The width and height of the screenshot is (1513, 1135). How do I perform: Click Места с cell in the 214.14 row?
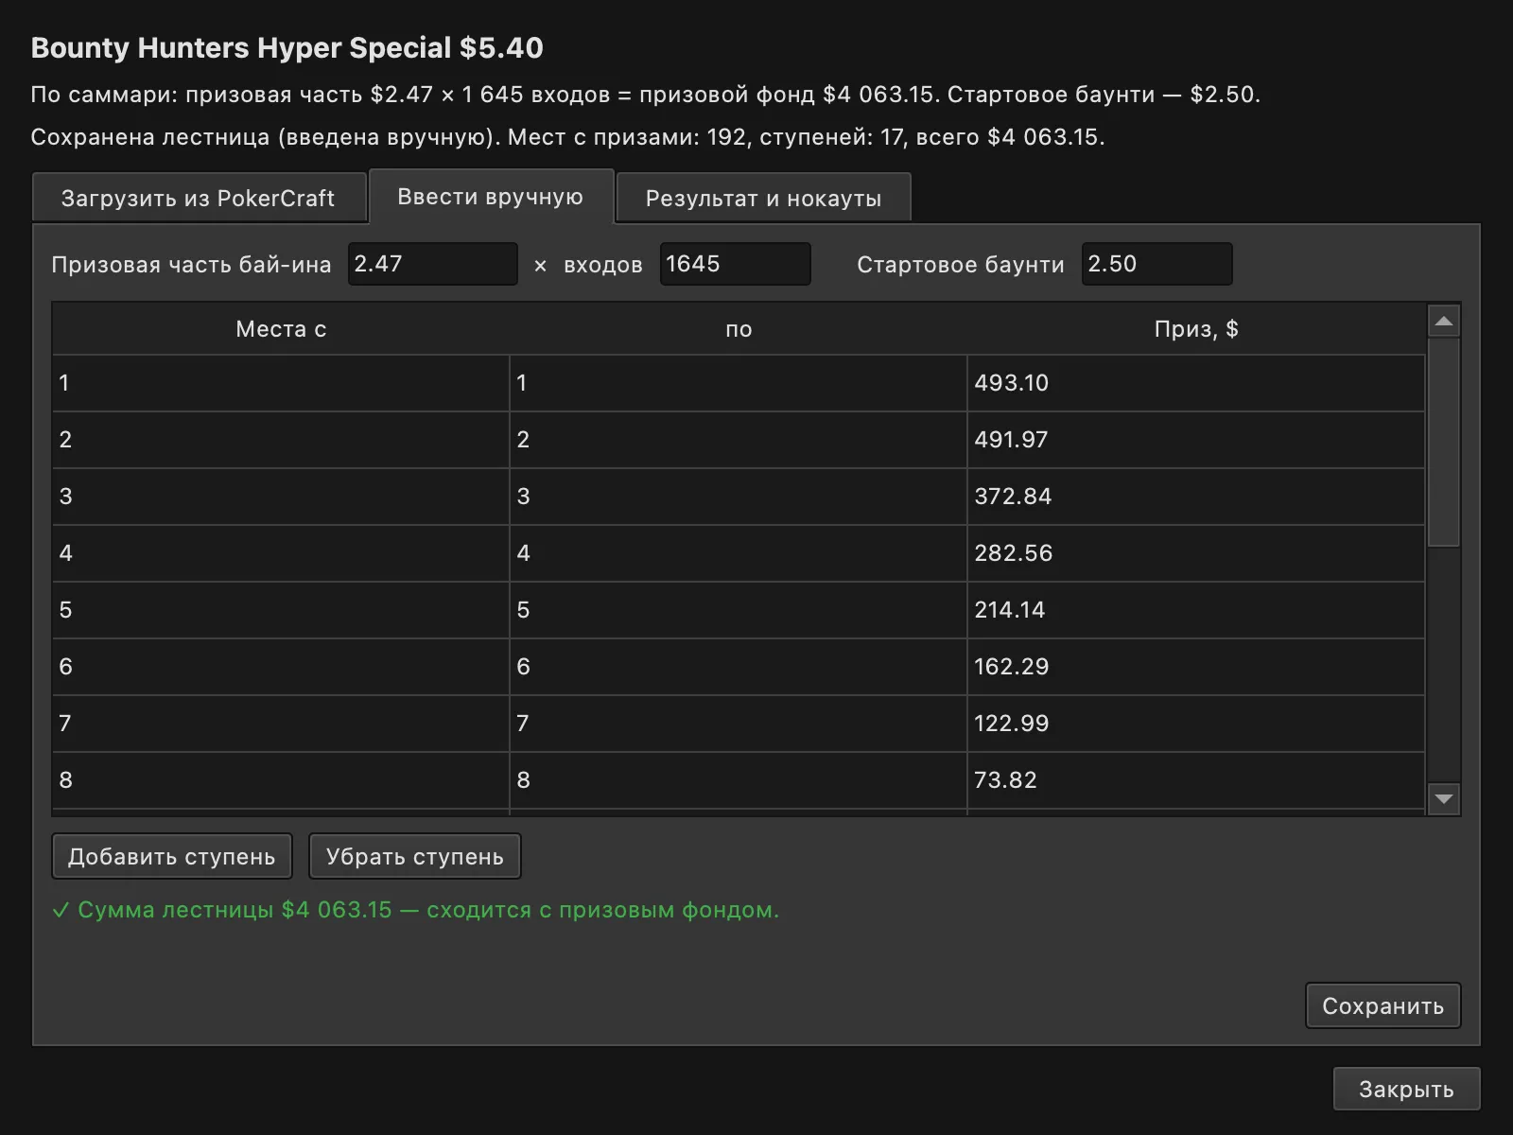tap(281, 610)
